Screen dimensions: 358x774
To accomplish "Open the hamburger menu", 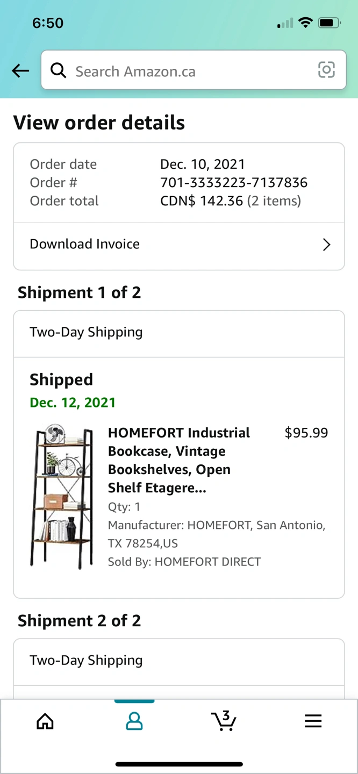I will (x=313, y=721).
